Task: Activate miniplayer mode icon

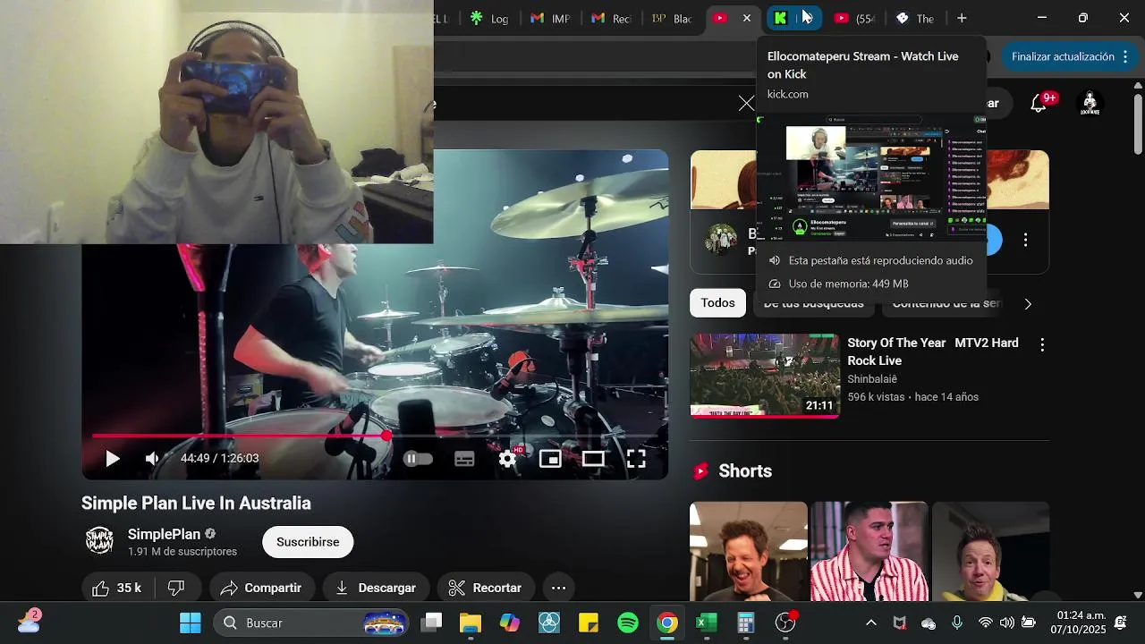Action: [x=550, y=459]
